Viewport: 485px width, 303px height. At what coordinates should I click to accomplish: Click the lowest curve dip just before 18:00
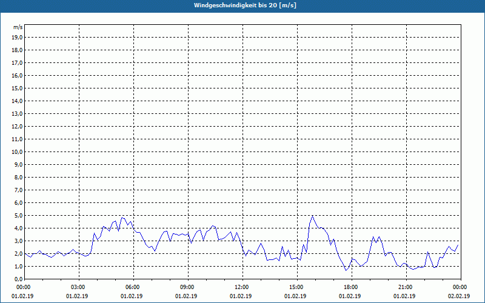[346, 270]
